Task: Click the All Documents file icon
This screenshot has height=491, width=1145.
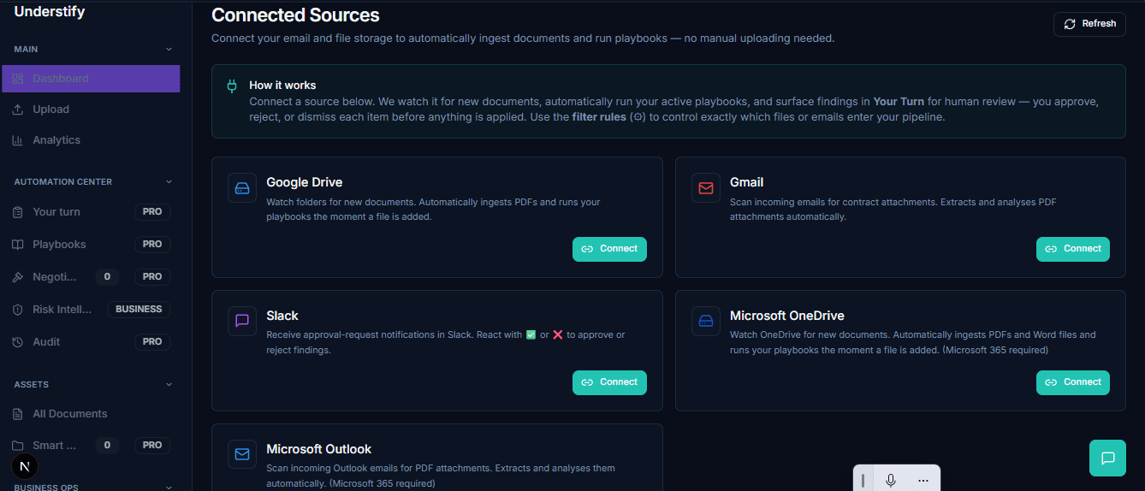Action: pos(17,414)
